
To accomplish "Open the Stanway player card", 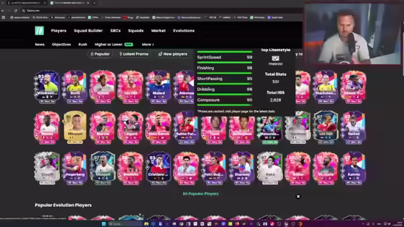I will pos(242,168).
